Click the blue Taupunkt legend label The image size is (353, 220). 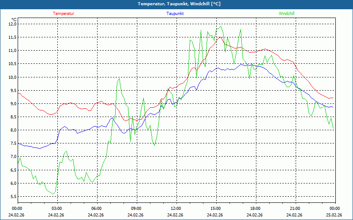pyautogui.click(x=175, y=13)
